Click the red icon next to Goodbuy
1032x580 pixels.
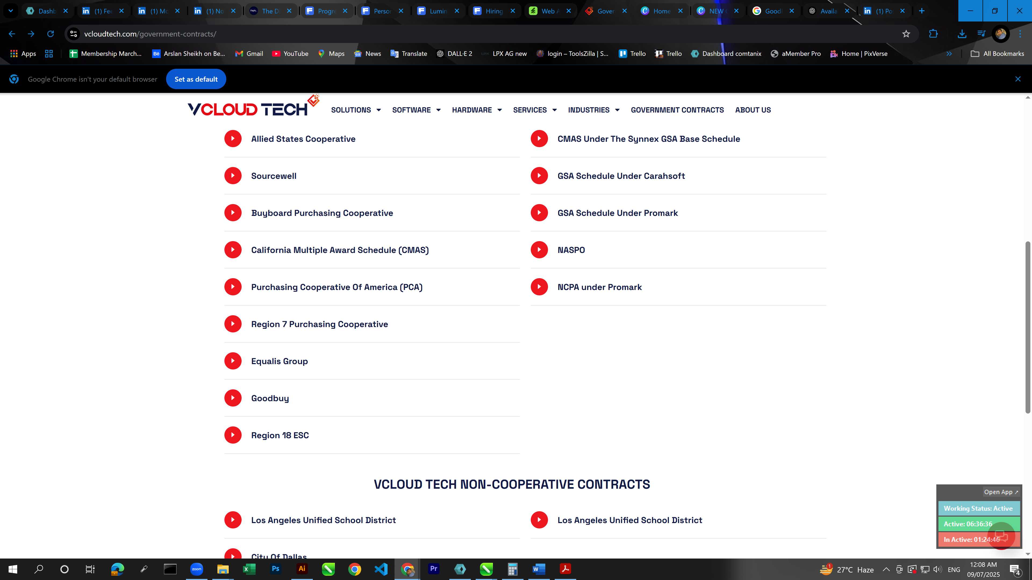[x=233, y=398]
